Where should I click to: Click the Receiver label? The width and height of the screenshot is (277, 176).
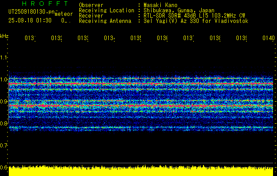[91, 16]
